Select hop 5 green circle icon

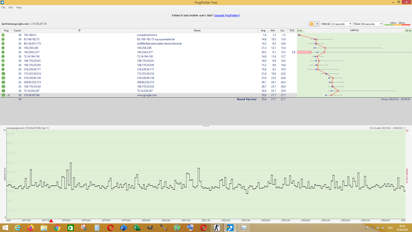click(3, 52)
